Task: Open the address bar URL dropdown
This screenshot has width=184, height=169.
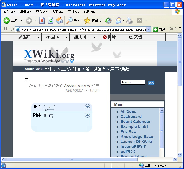Action: (148, 29)
